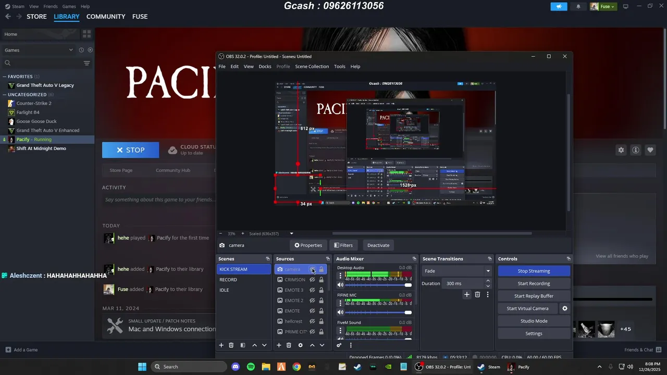Toggle visibility of CRIMSON source
Image resolution: width=667 pixels, height=375 pixels.
312,280
